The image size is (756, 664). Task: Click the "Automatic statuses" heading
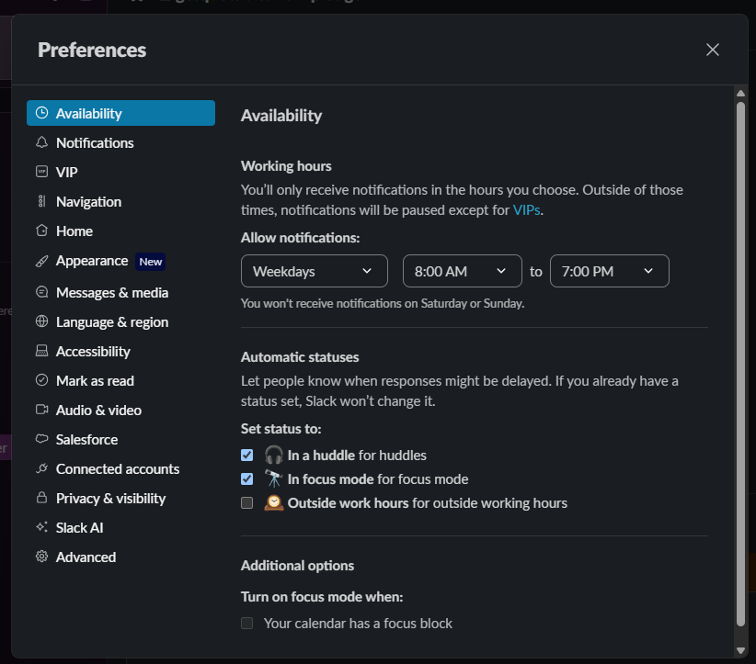pyautogui.click(x=300, y=357)
